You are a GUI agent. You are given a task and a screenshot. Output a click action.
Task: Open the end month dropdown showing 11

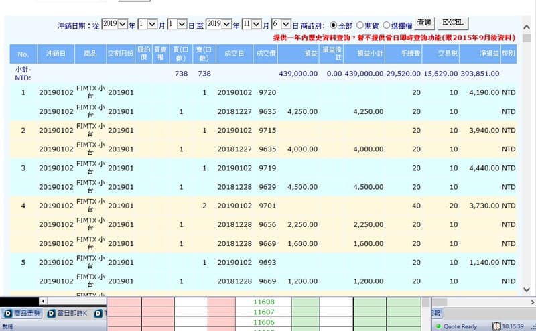point(252,24)
